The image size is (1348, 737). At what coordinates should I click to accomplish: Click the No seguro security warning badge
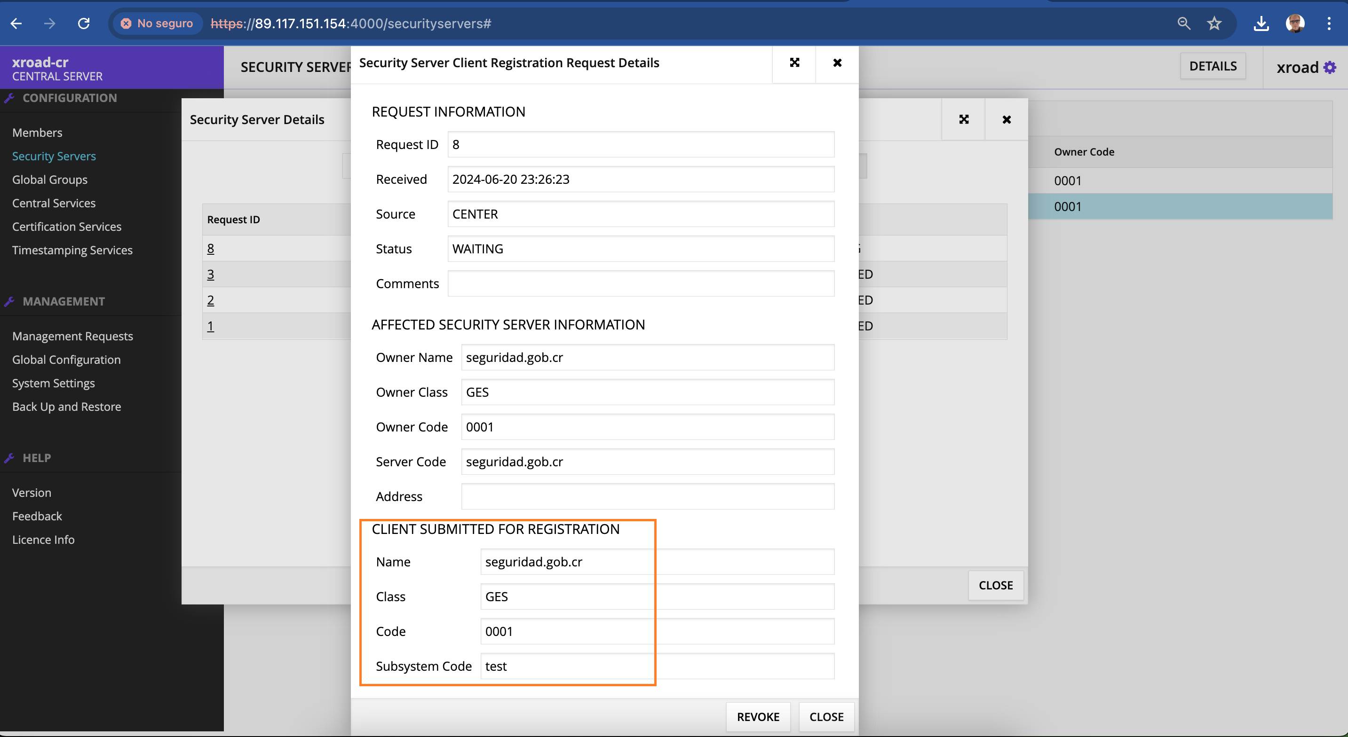pos(158,24)
